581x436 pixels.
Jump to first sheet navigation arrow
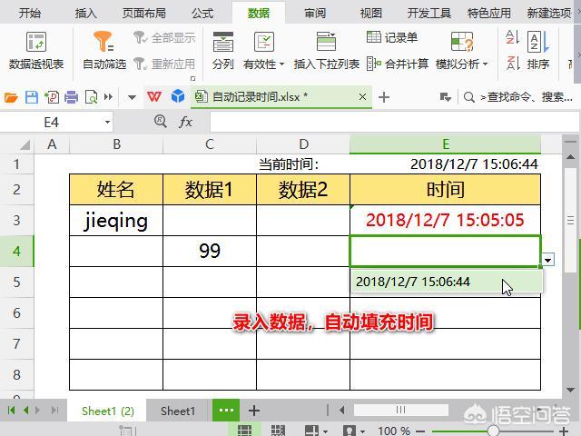pyautogui.click(x=11, y=410)
